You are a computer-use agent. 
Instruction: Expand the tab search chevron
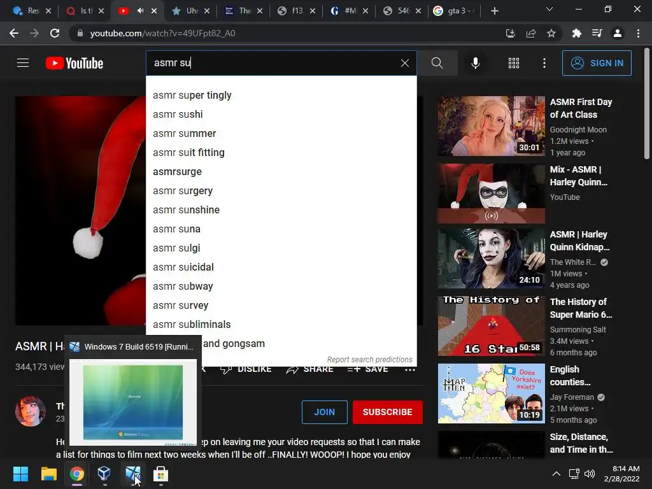[549, 9]
